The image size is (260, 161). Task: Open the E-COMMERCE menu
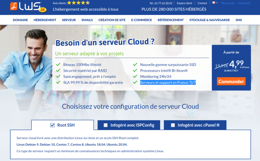[141, 20]
